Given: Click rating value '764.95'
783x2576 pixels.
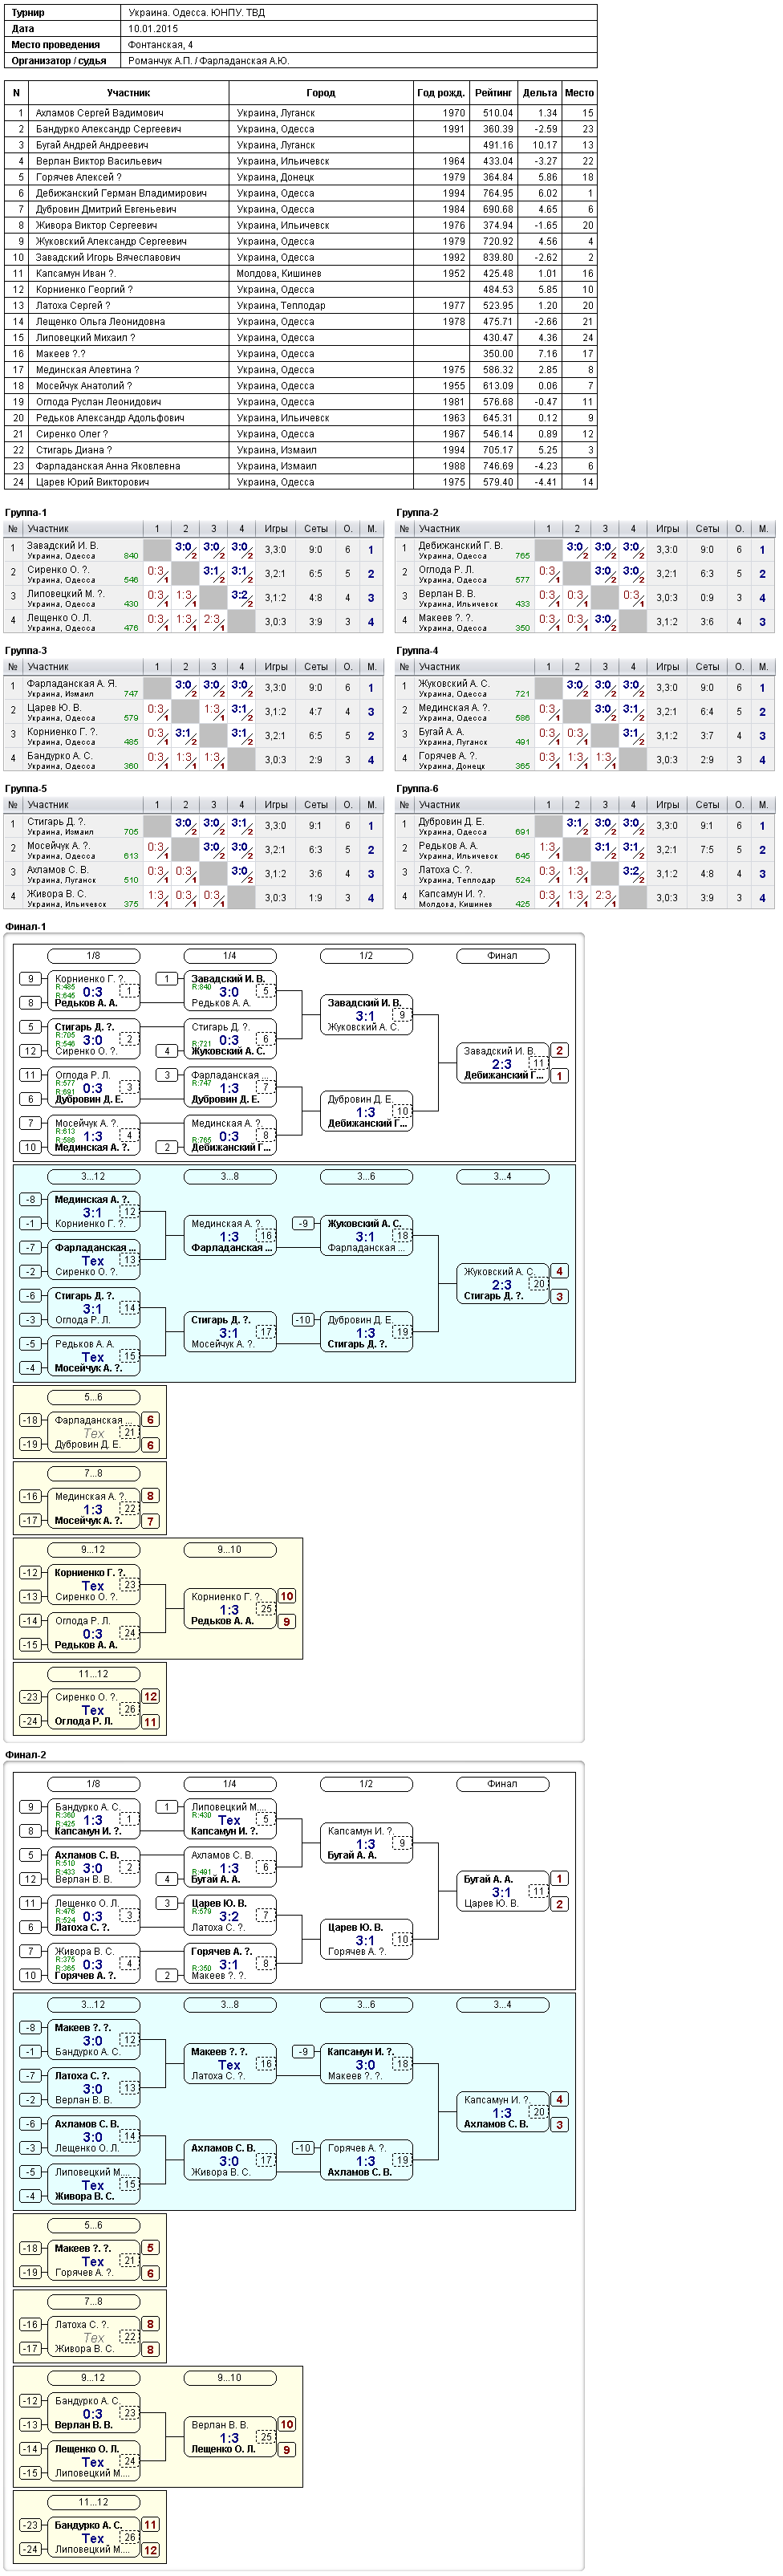Looking at the screenshot, I should pyautogui.click(x=498, y=193).
